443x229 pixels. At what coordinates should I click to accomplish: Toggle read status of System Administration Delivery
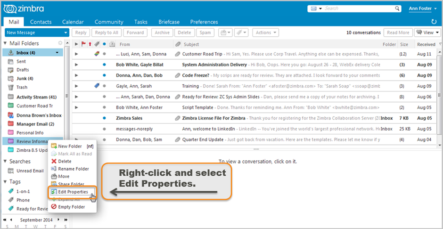coord(104,65)
